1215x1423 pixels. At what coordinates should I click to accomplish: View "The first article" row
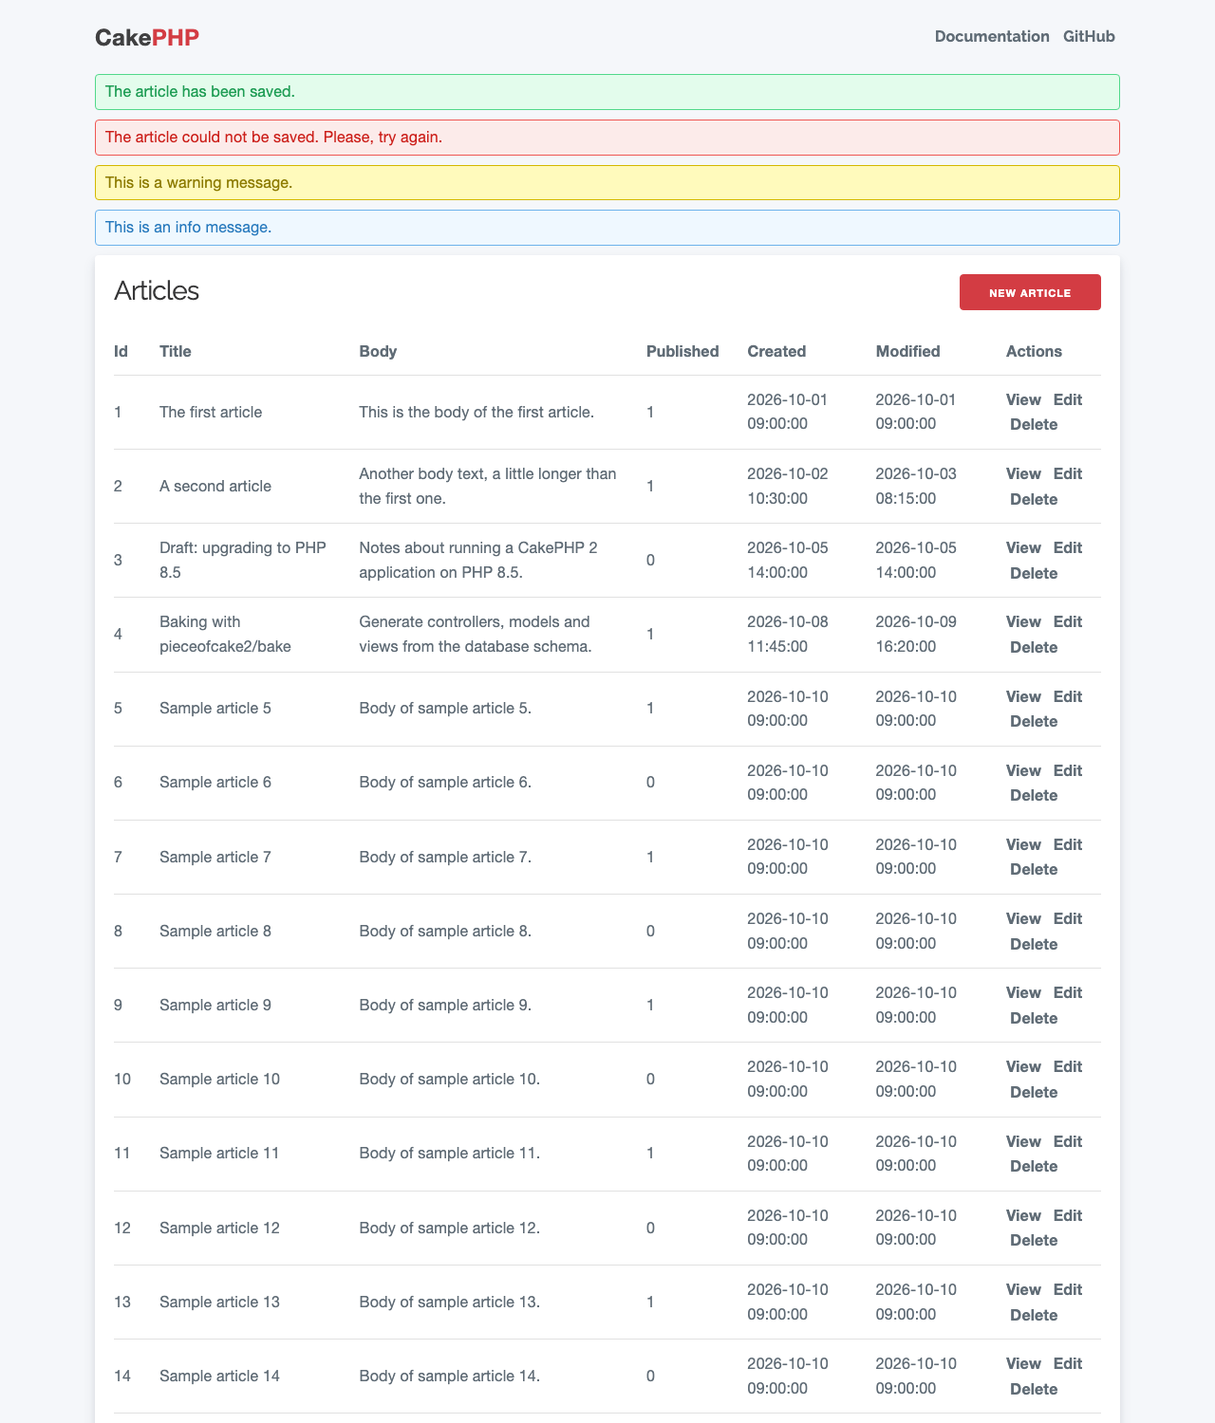pos(1023,399)
